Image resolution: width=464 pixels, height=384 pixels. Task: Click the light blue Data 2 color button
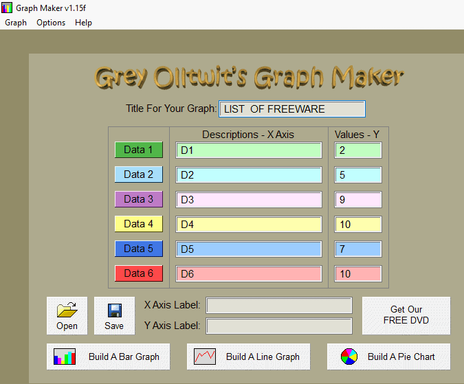coord(139,174)
